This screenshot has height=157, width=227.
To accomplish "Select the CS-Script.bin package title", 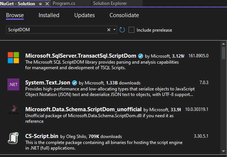I will click(42, 136).
